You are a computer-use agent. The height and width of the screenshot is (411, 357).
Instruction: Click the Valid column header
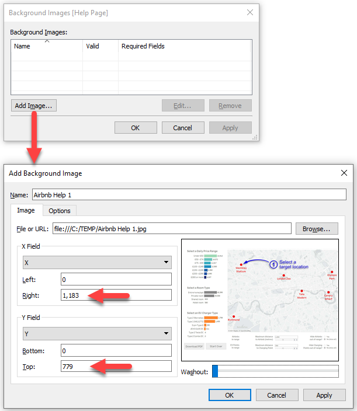99,46
